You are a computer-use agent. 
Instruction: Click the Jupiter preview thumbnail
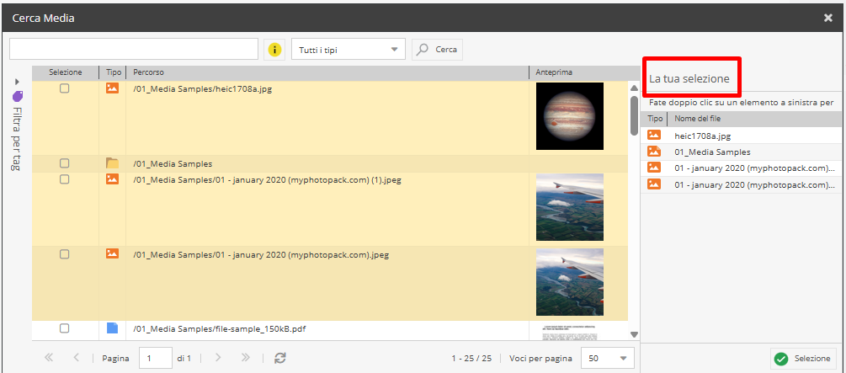point(570,116)
